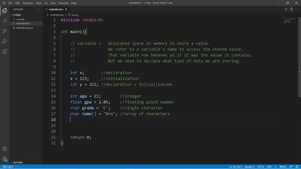
Task: Open the View menu
Action: coord(39,3)
